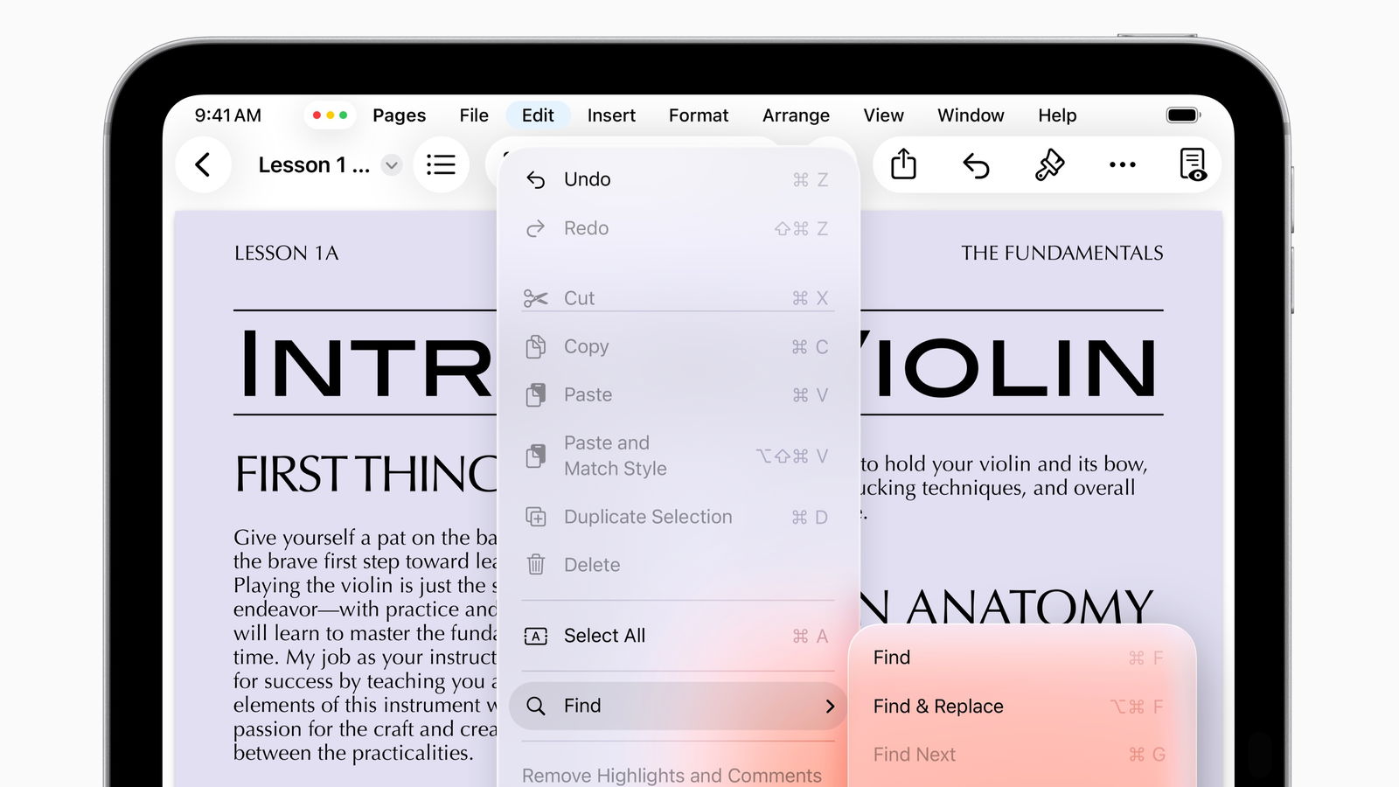1399x787 pixels.
Task: Choose Cut from the Edit menu
Action: 678,298
